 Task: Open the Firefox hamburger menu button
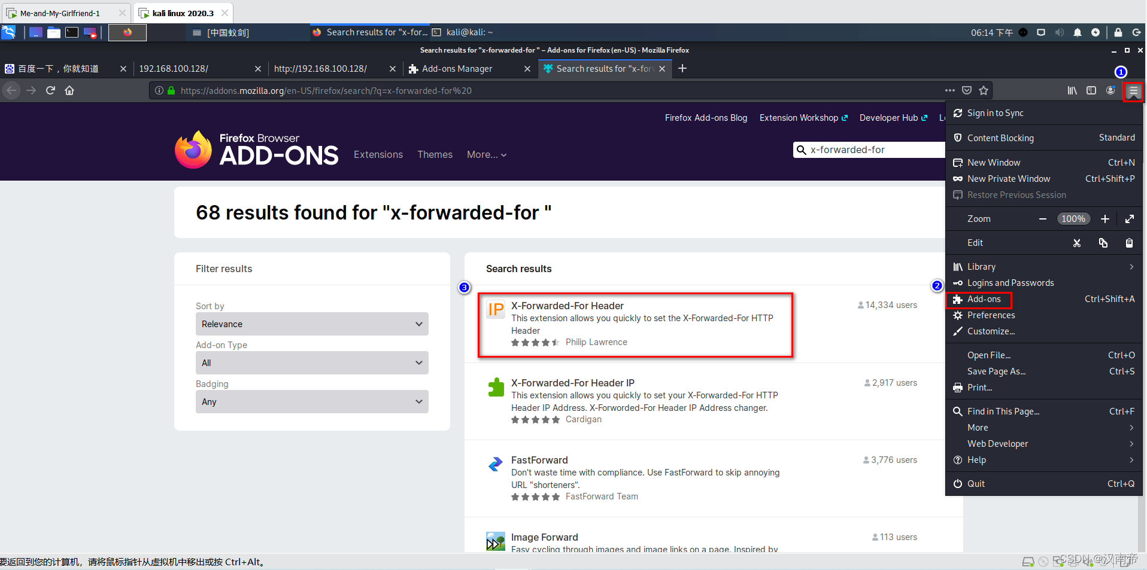(1133, 91)
